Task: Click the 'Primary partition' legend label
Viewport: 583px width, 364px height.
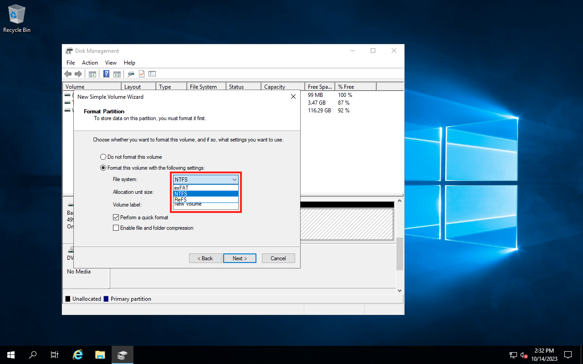Action: pyautogui.click(x=131, y=299)
